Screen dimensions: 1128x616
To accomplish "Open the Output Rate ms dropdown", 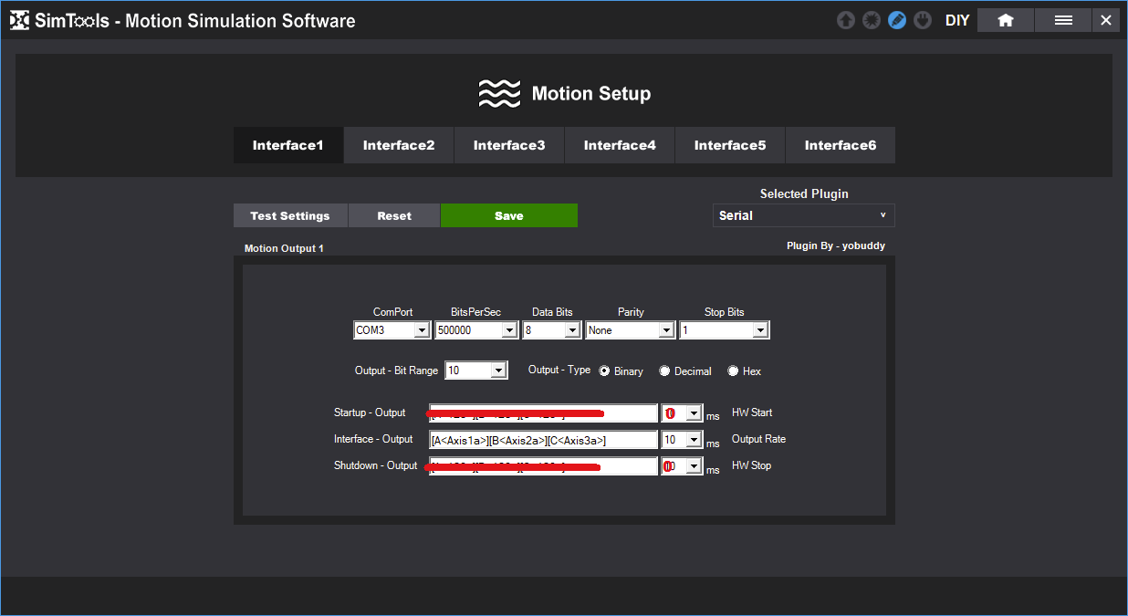I will point(682,440).
